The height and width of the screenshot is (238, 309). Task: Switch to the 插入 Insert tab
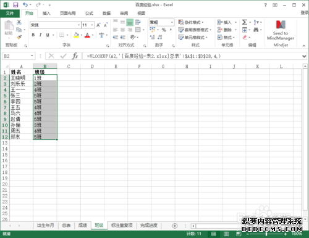click(46, 14)
